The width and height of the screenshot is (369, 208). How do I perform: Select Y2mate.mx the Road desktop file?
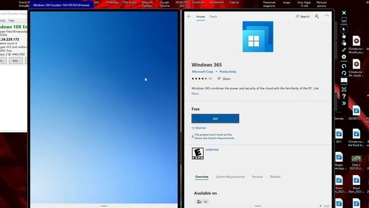[356, 138]
